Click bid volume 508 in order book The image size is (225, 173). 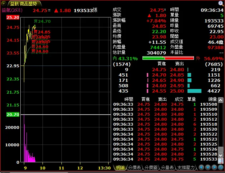[124, 86]
